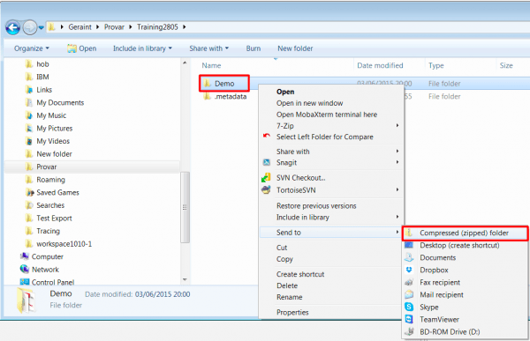Screen dimensions: 530x341
Task: Choose Restore previous versions
Action: click(316, 206)
